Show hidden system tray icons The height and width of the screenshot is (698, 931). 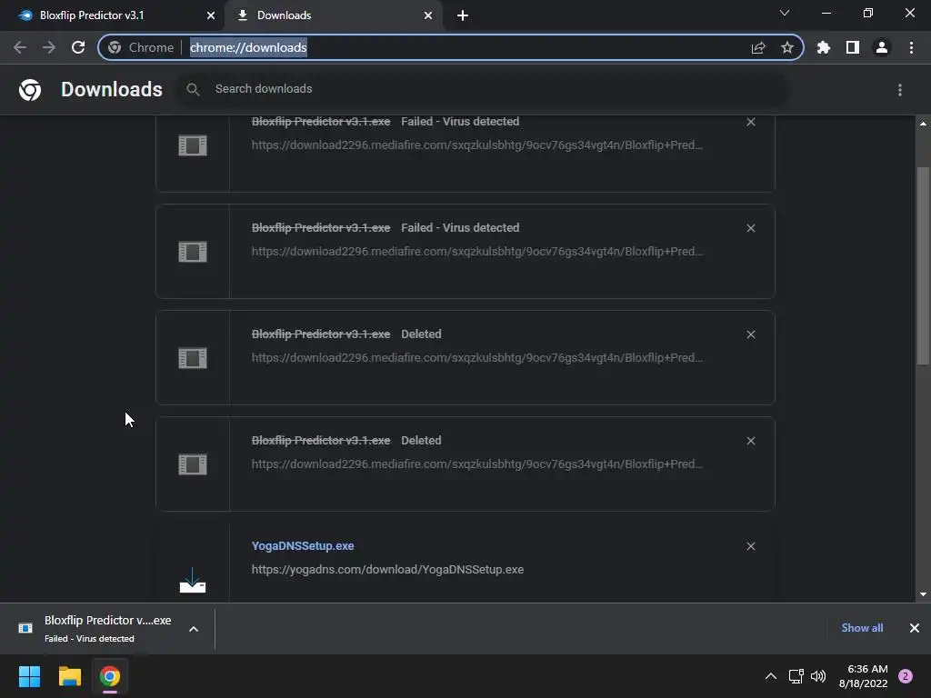click(x=771, y=676)
